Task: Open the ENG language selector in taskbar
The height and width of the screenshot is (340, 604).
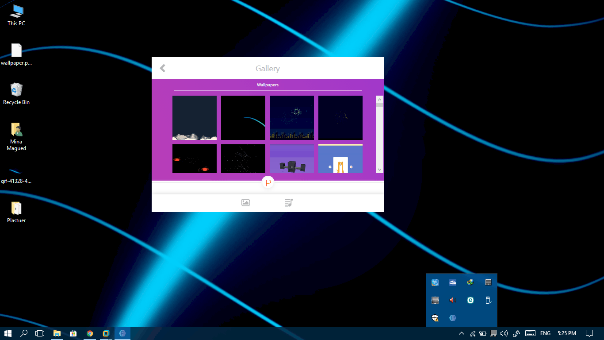Action: pyautogui.click(x=545, y=333)
